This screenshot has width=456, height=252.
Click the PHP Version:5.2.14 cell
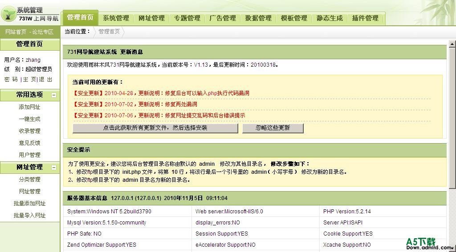383,212
